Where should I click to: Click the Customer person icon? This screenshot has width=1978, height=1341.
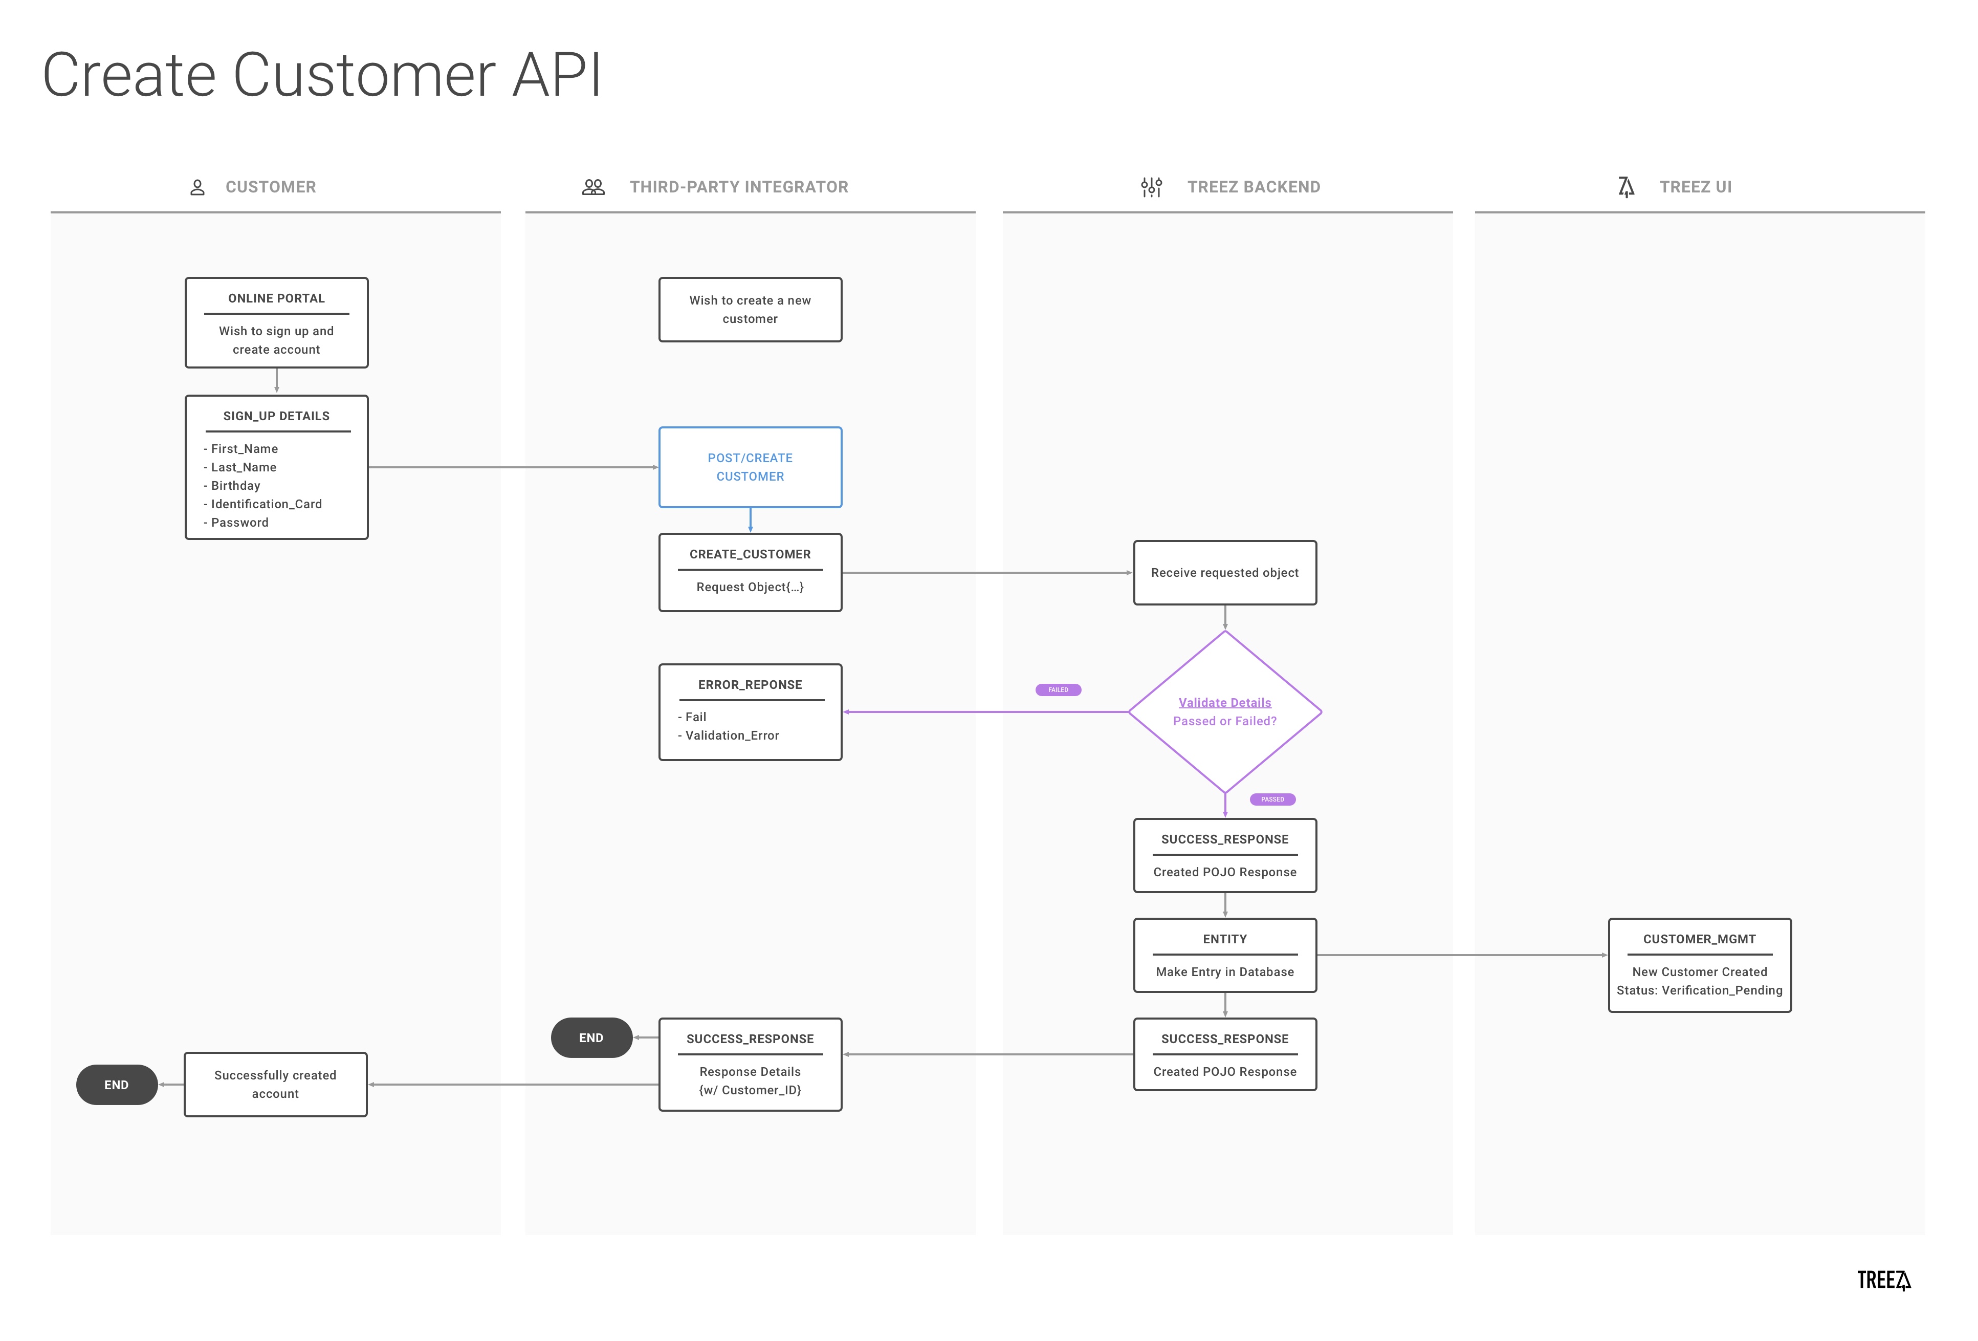197,187
